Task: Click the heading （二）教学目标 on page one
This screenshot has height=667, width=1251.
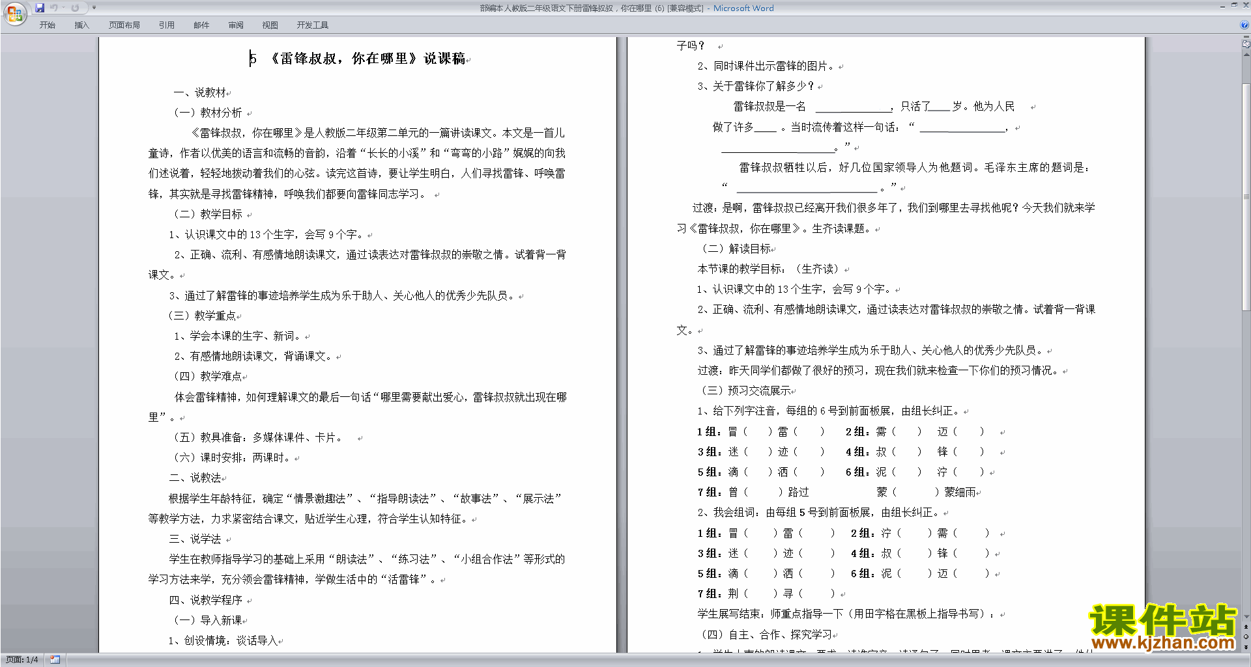Action: (x=205, y=214)
